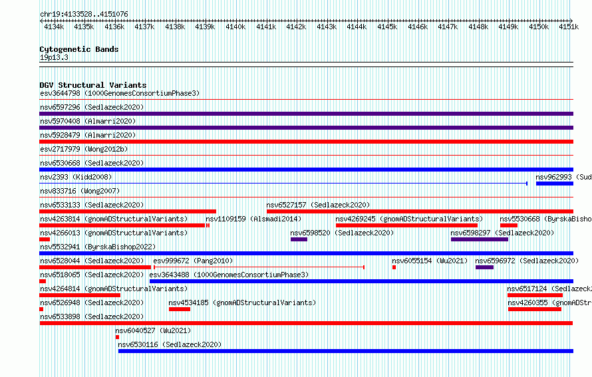Screen dimensions: 592x377
Task: Click the nsv6526948 (Sedlazeck2020) label
Action: pos(92,303)
